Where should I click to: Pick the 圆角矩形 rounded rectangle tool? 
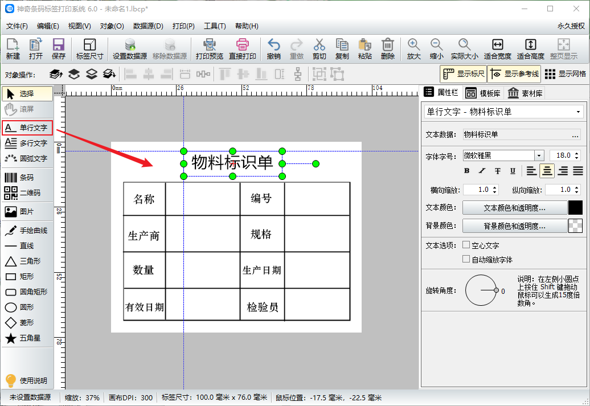point(27,292)
